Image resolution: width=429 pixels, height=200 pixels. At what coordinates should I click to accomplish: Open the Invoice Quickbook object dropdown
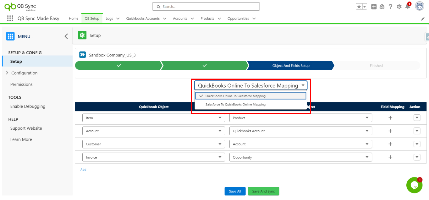pos(154,157)
